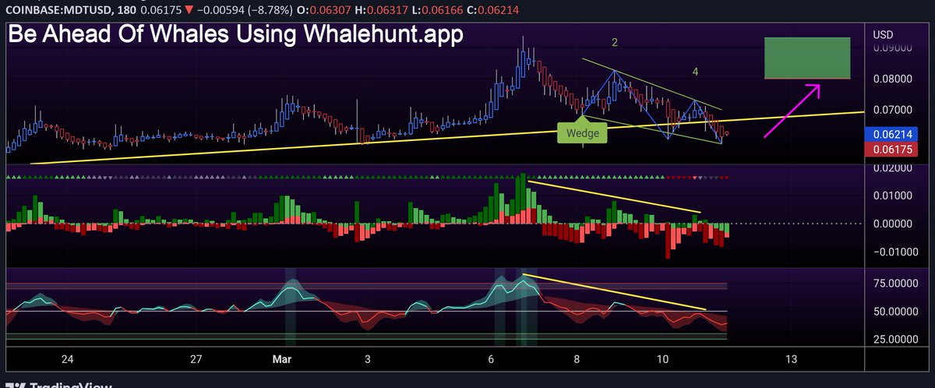Click the Mar month label on the time axis

click(281, 360)
